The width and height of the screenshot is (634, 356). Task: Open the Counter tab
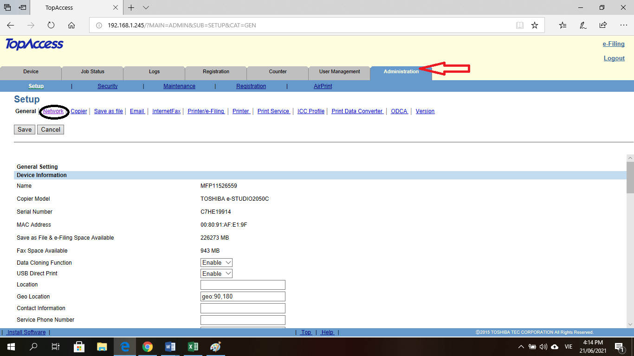[278, 72]
